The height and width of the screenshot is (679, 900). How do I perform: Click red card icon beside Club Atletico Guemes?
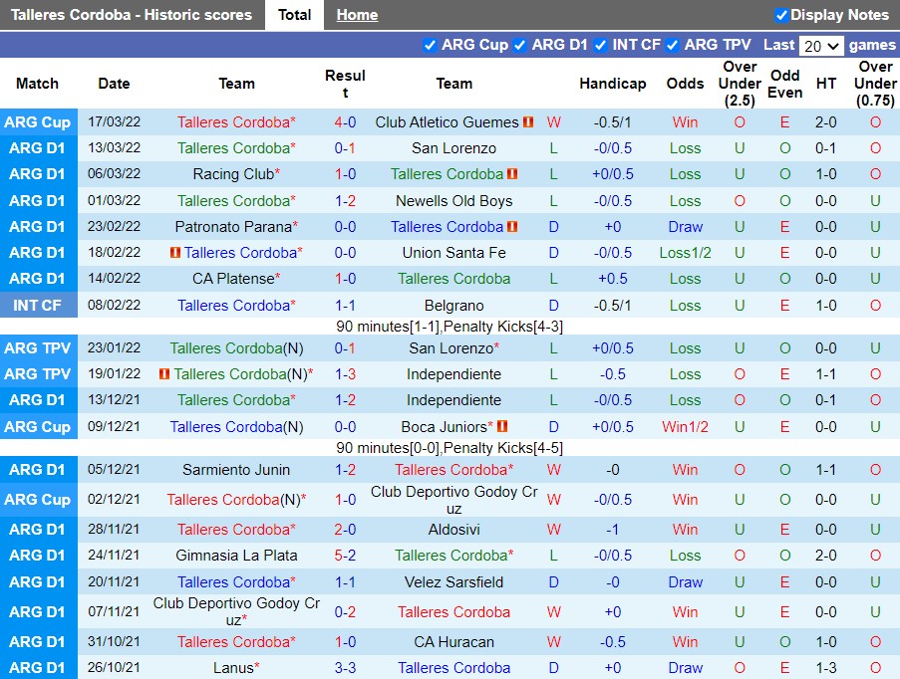pos(528,122)
